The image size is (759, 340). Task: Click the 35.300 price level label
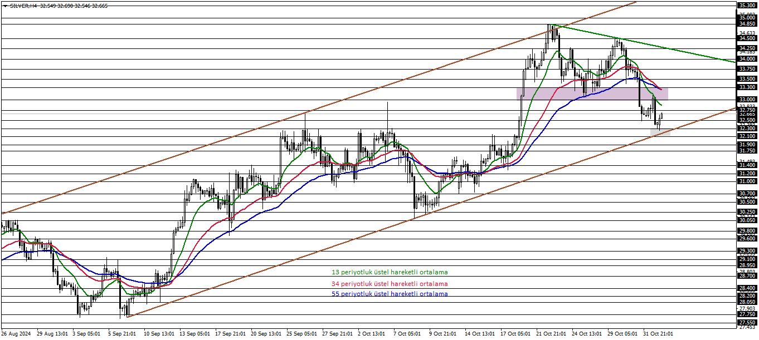tap(747, 5)
